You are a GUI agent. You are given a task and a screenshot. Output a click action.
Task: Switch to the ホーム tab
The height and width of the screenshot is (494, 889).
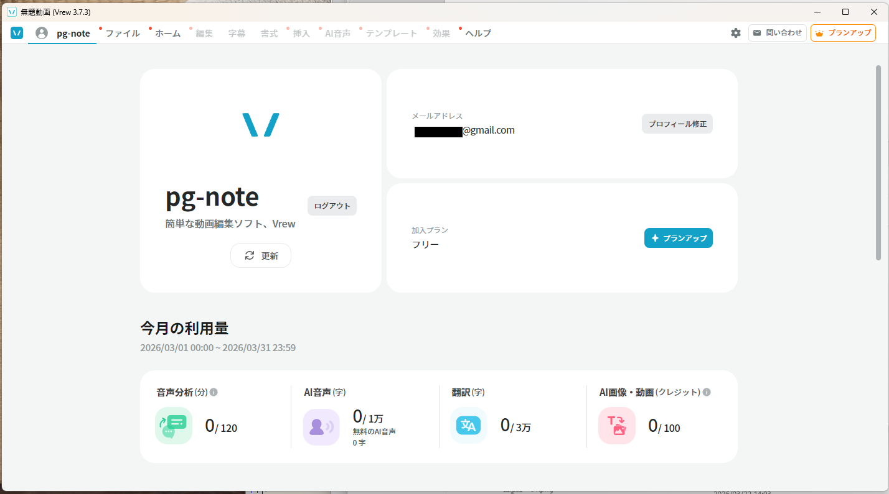(167, 34)
